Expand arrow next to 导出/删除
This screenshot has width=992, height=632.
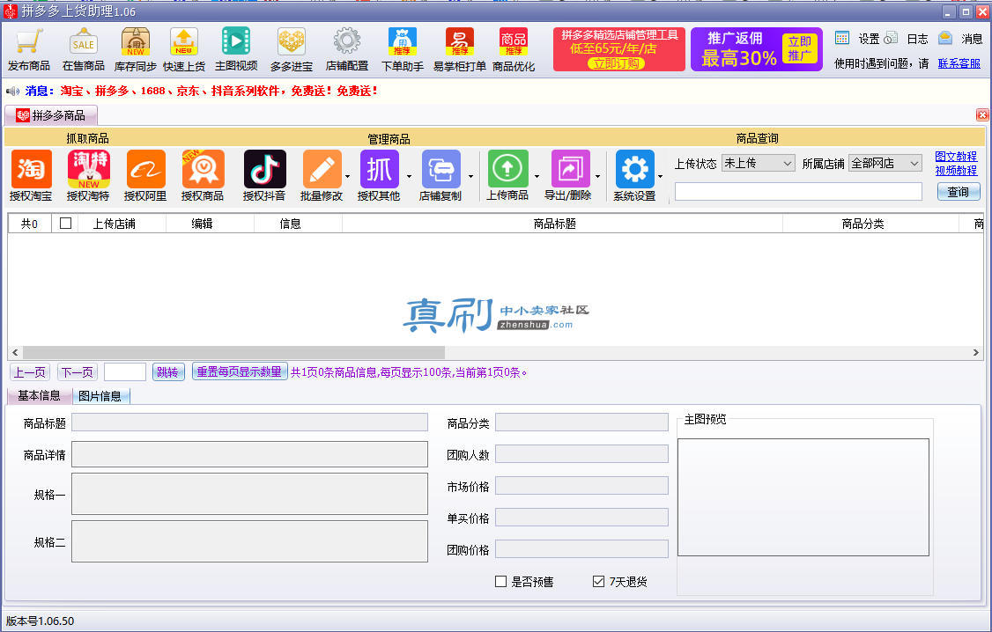tap(598, 176)
